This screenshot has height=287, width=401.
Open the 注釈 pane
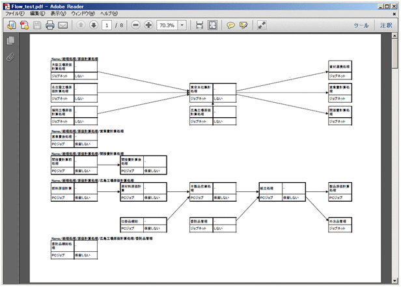(x=386, y=25)
